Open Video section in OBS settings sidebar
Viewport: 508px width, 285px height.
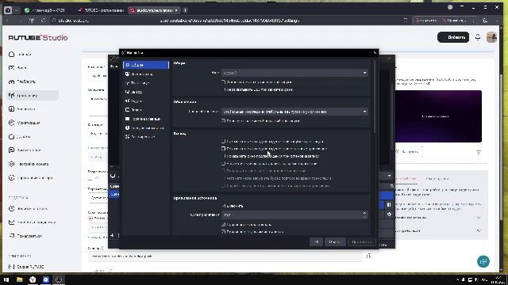pyautogui.click(x=146, y=110)
